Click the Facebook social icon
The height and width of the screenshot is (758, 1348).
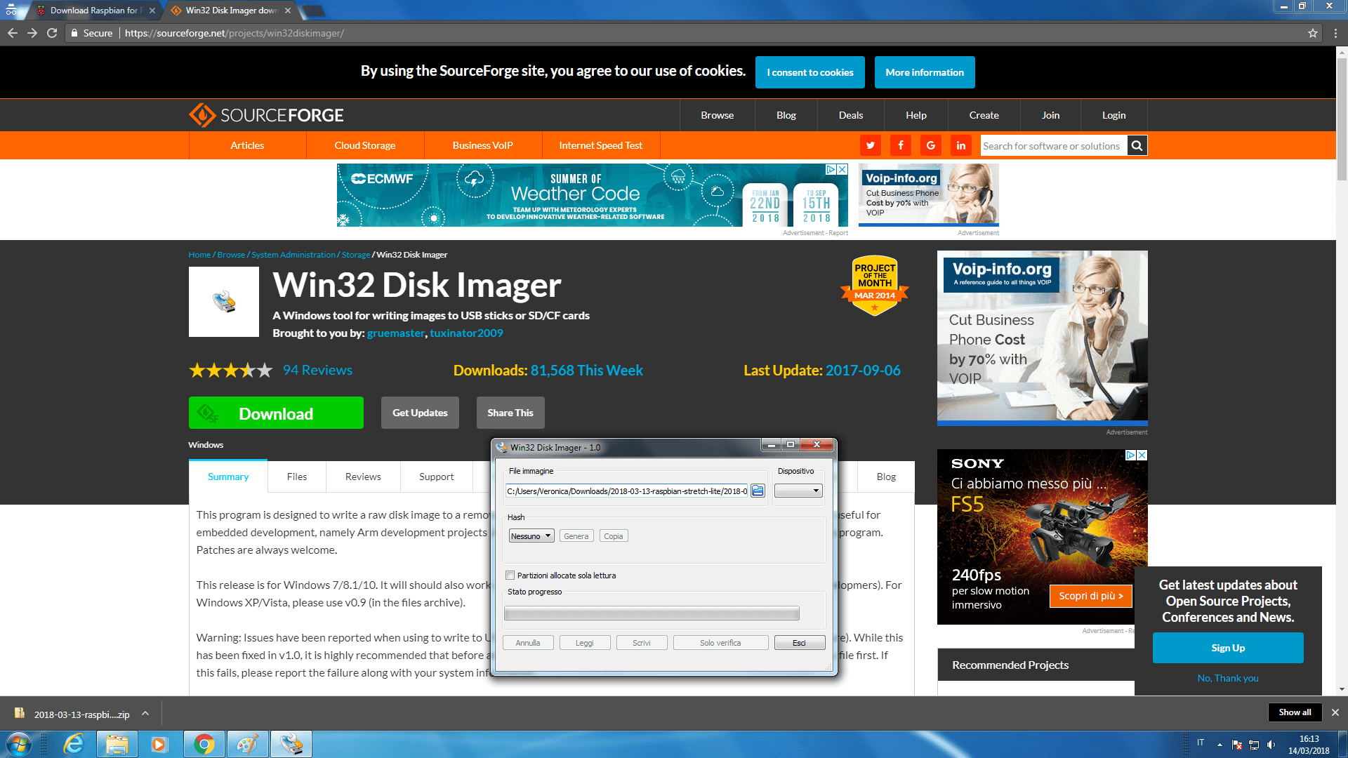point(901,145)
